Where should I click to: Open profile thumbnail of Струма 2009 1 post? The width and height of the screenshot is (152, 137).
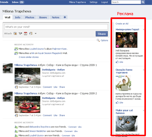tap(8, 68)
